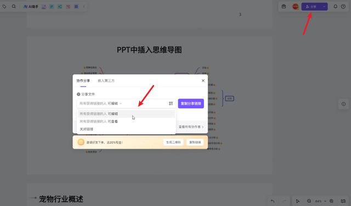Screen dimensions: 351x206
Task: Close the share dialog with X
Action: 203,81
